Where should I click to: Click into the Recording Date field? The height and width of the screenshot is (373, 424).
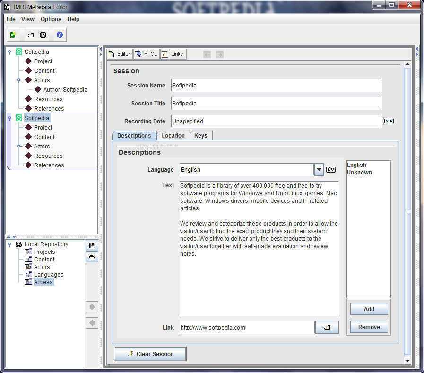(276, 121)
